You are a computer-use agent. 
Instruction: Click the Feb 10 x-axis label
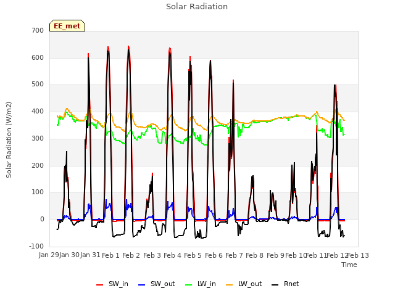pos(295,255)
